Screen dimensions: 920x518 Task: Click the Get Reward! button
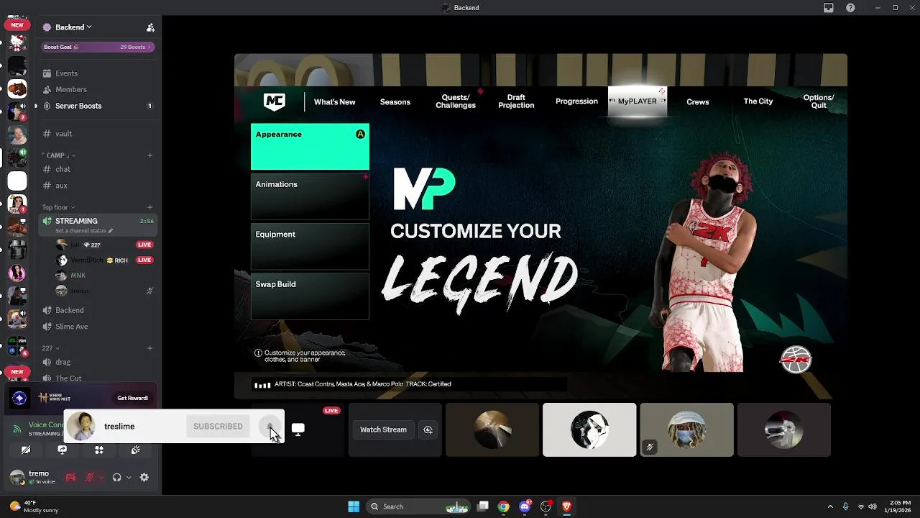(x=133, y=398)
